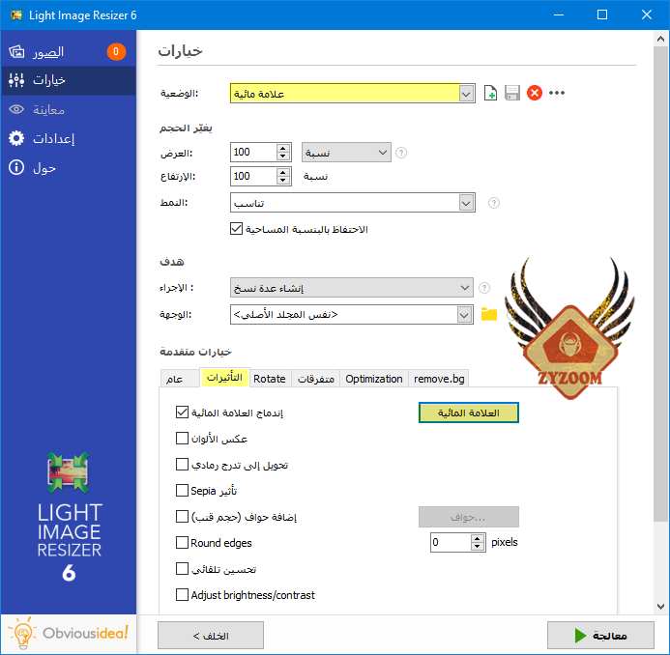Enable the Round edges checkbox
670x655 pixels.
coord(182,543)
